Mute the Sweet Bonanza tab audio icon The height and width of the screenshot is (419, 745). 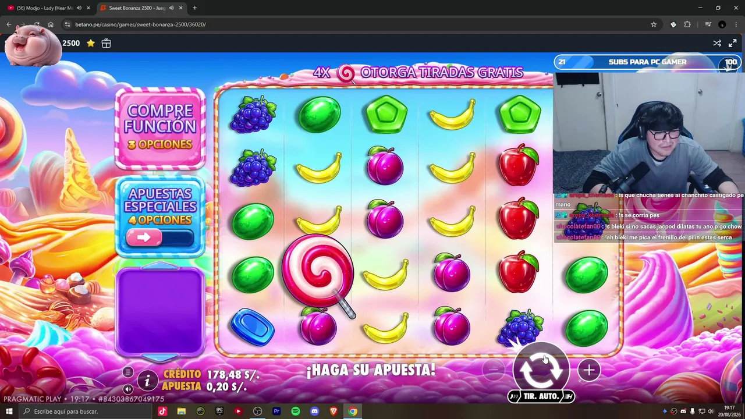point(171,8)
